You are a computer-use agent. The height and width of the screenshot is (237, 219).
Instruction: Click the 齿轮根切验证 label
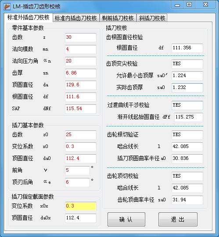point(122,134)
